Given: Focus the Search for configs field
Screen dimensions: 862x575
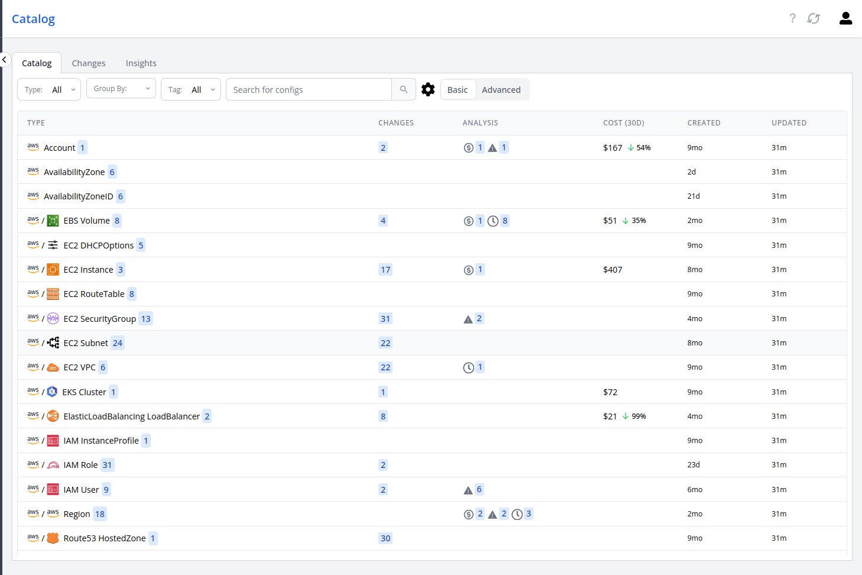Looking at the screenshot, I should pyautogui.click(x=309, y=90).
